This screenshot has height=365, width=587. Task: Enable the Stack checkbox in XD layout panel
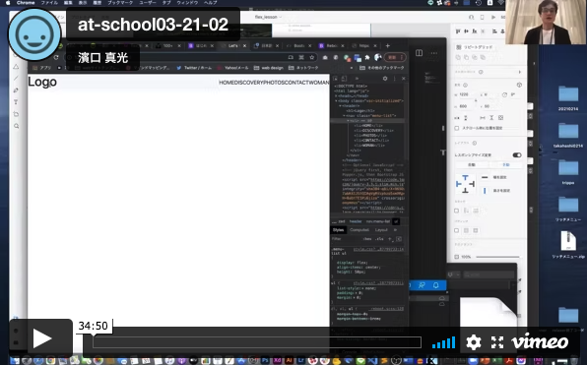pos(457,211)
